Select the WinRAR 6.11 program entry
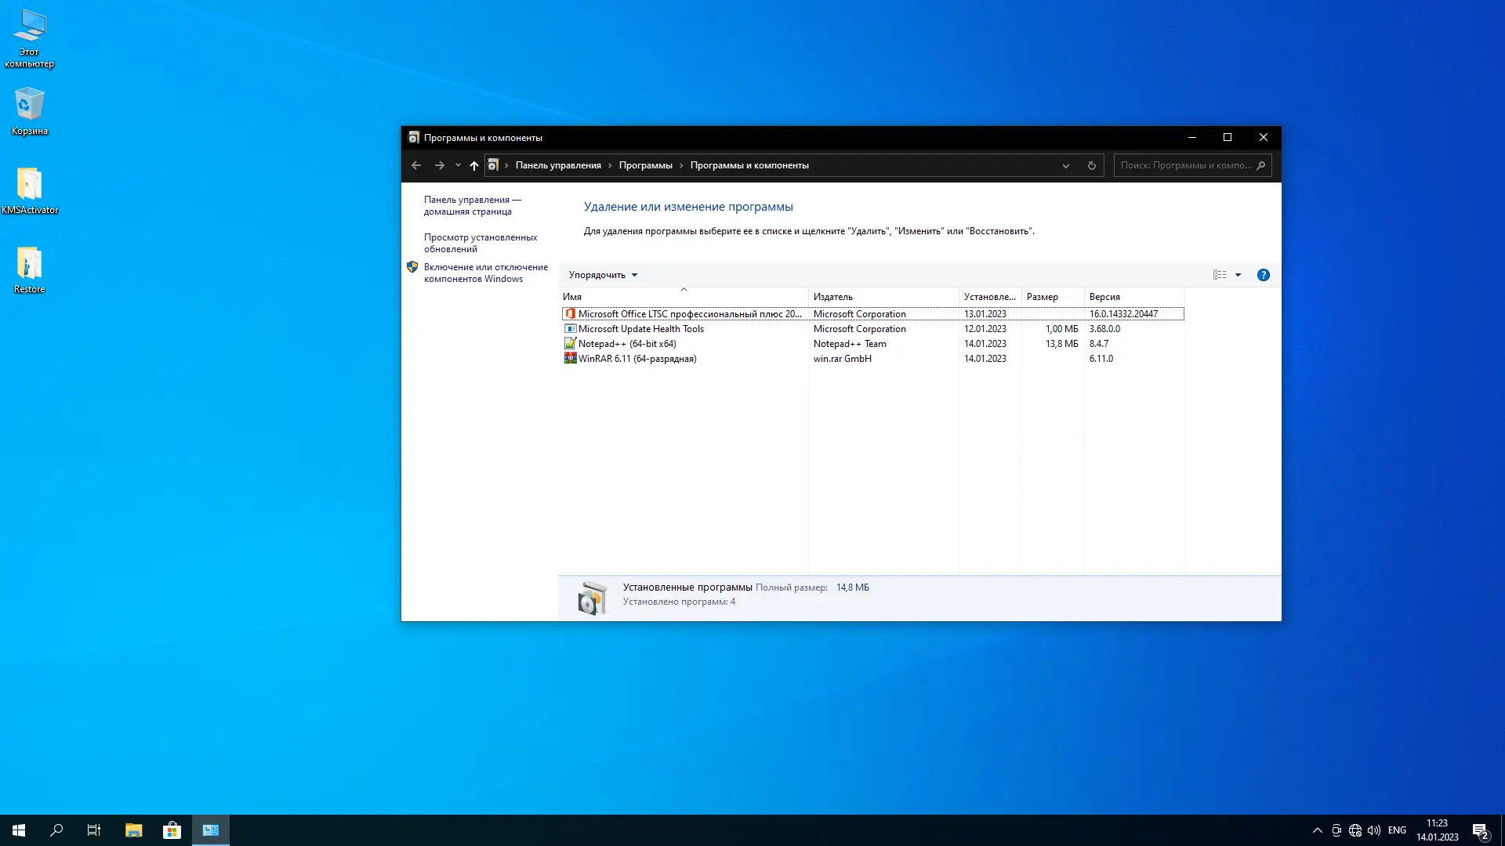Image resolution: width=1505 pixels, height=846 pixels. 636,359
